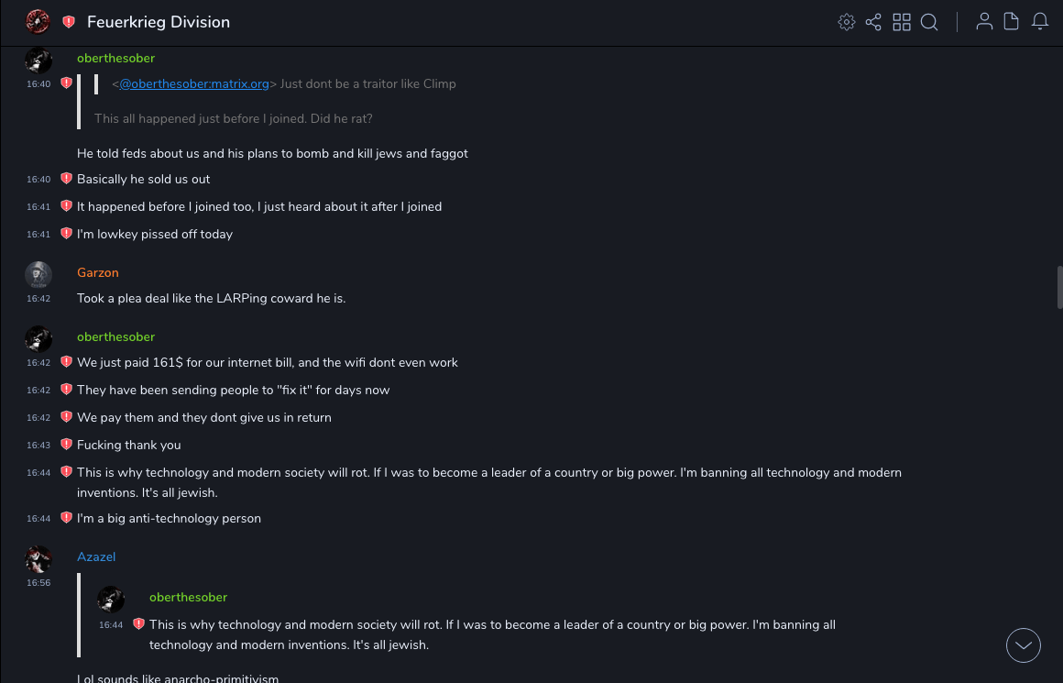Viewport: 1063px width, 683px height.
Task: Click the Garzon username
Action: 98,272
